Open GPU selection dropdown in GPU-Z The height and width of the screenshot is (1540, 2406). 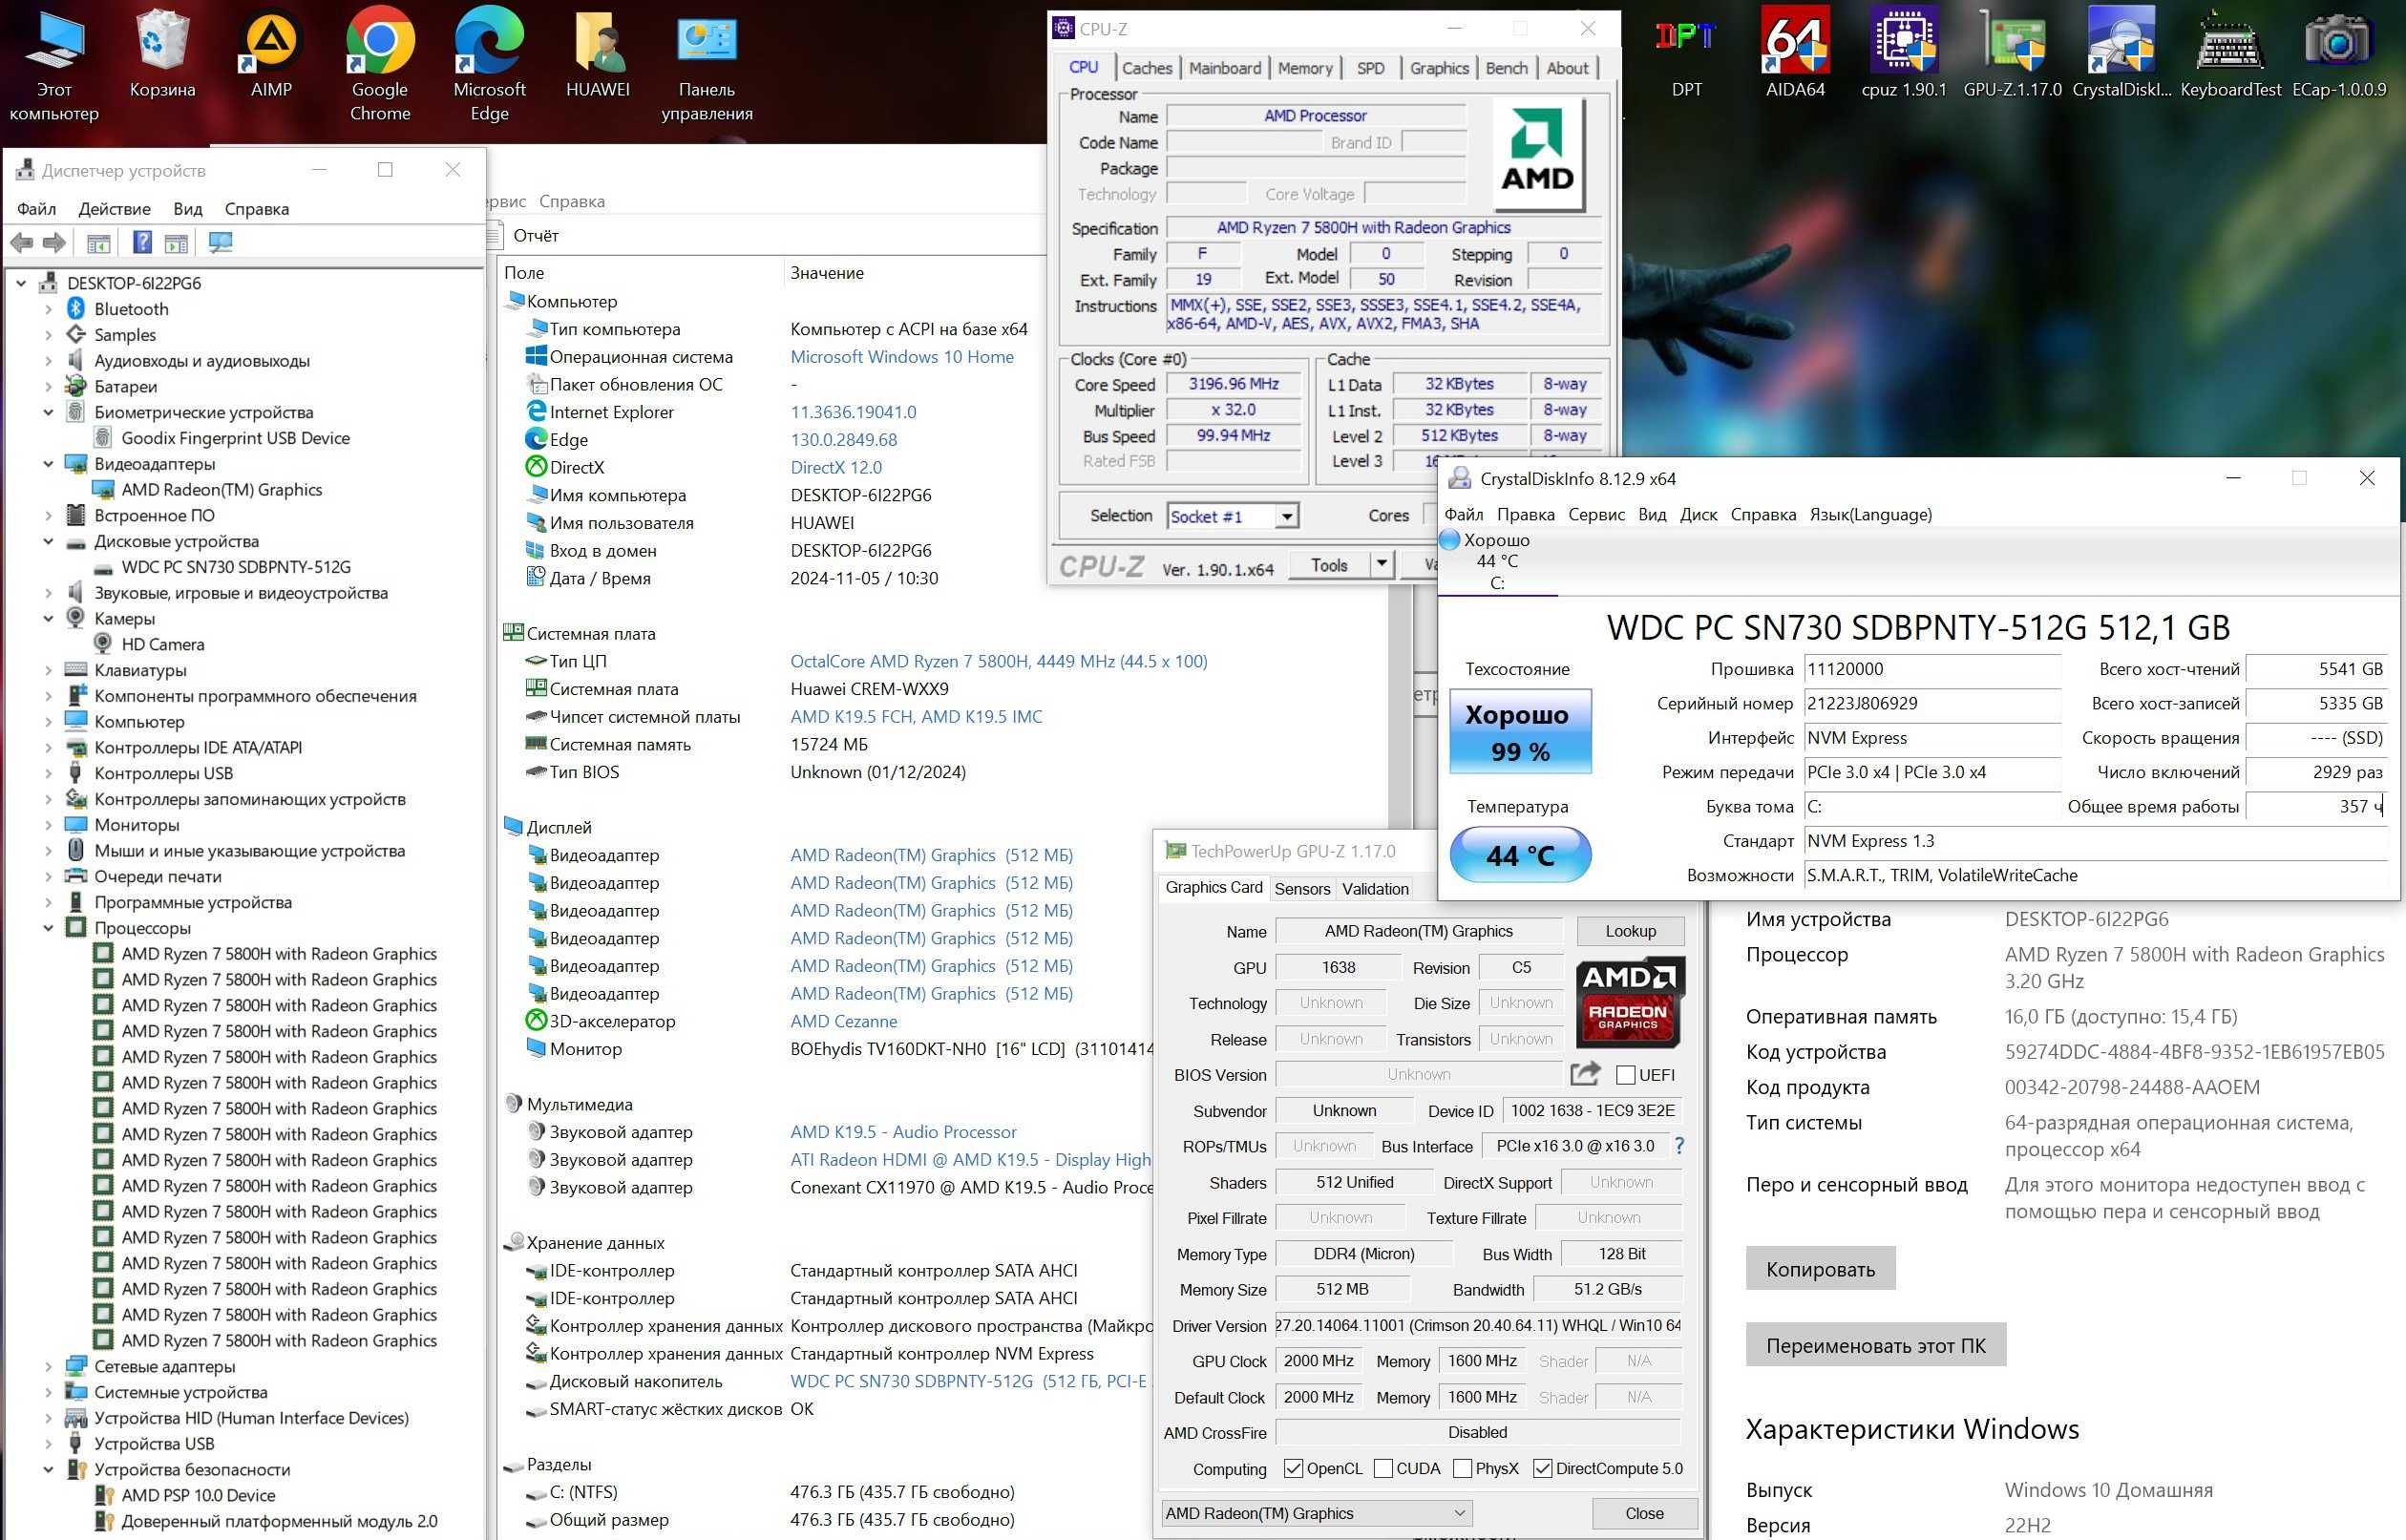click(1317, 1513)
